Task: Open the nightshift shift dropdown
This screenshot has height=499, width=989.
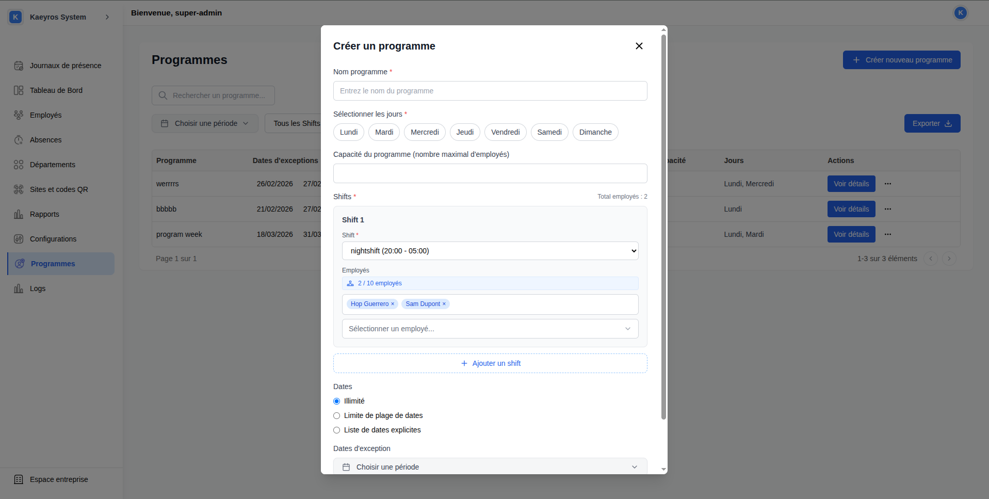Action: click(x=490, y=251)
